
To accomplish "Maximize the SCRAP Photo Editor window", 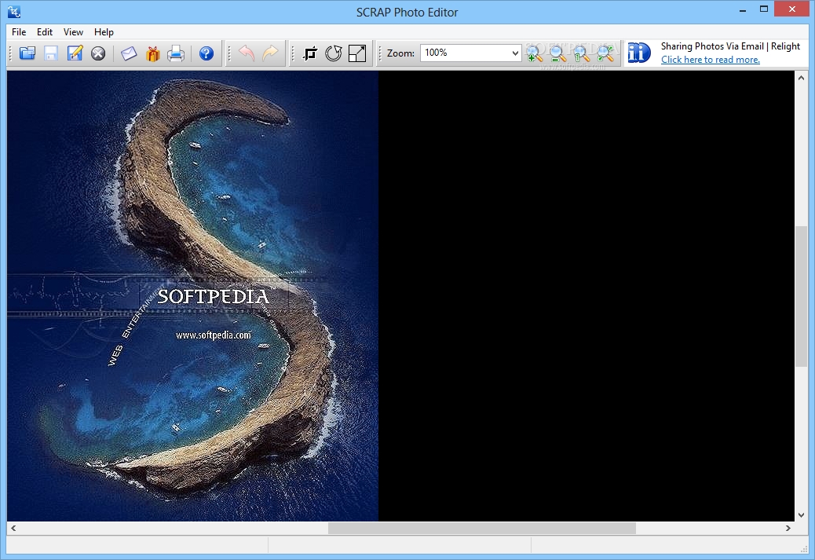I will click(x=763, y=9).
